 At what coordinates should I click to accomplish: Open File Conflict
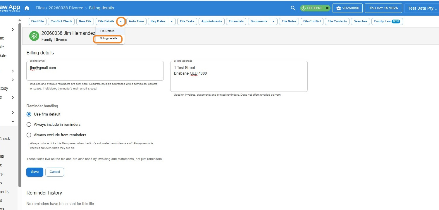pyautogui.click(x=312, y=21)
